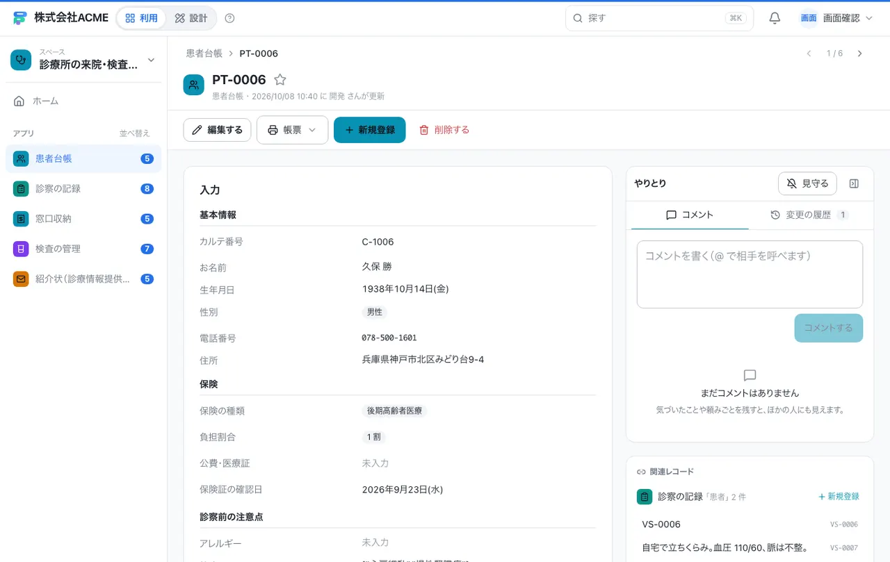Switch to 利用 mode
This screenshot has height=562, width=890.
pyautogui.click(x=141, y=18)
